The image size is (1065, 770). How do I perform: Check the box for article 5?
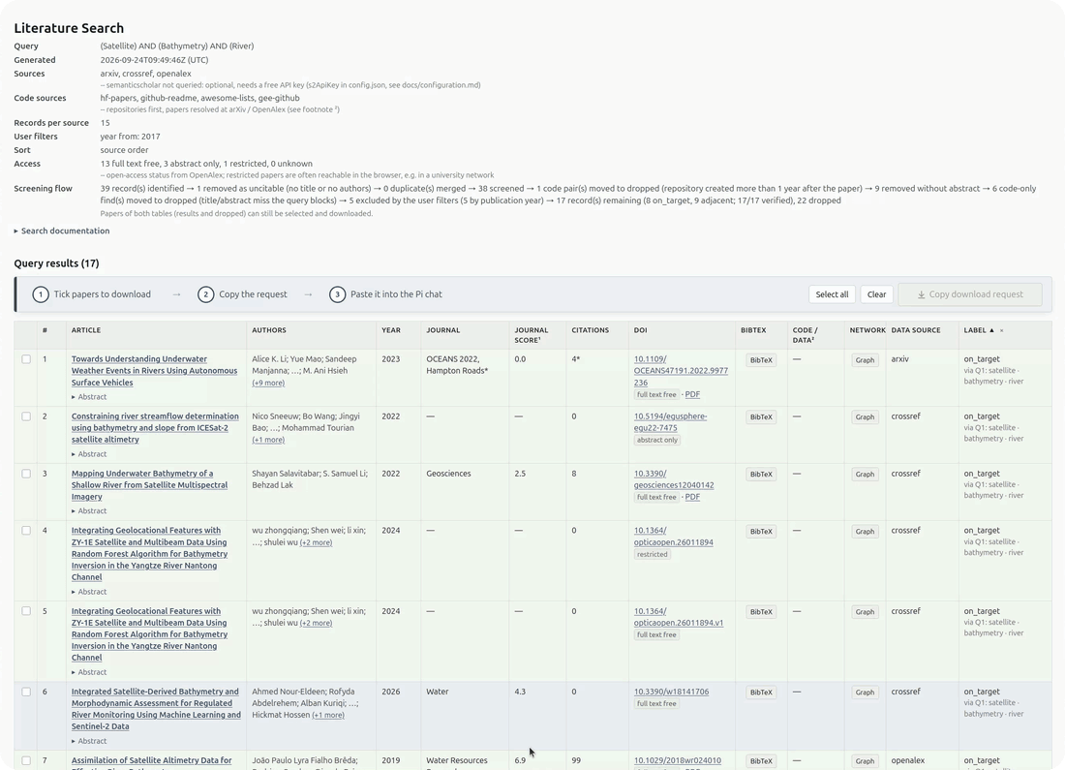coord(26,611)
